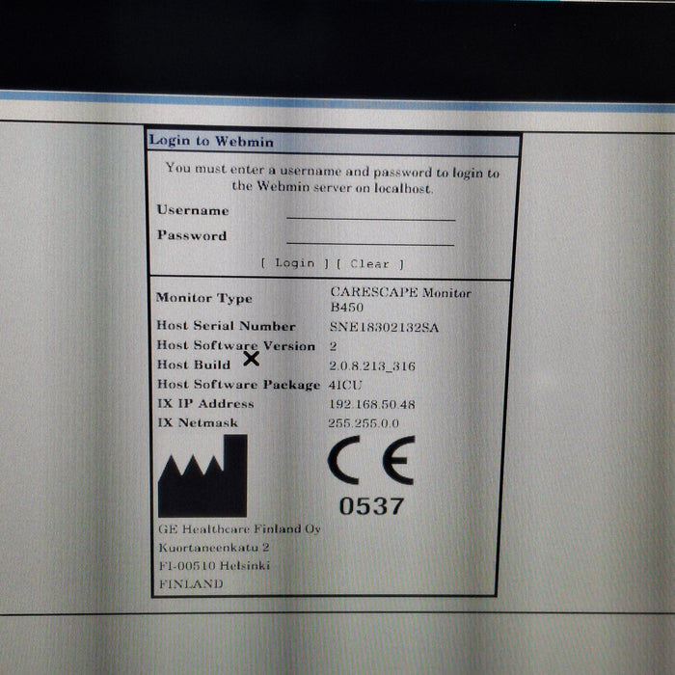Select the 'Login to Webmin' title text
Image resolution: width=675 pixels, height=675 pixels.
pyautogui.click(x=211, y=141)
